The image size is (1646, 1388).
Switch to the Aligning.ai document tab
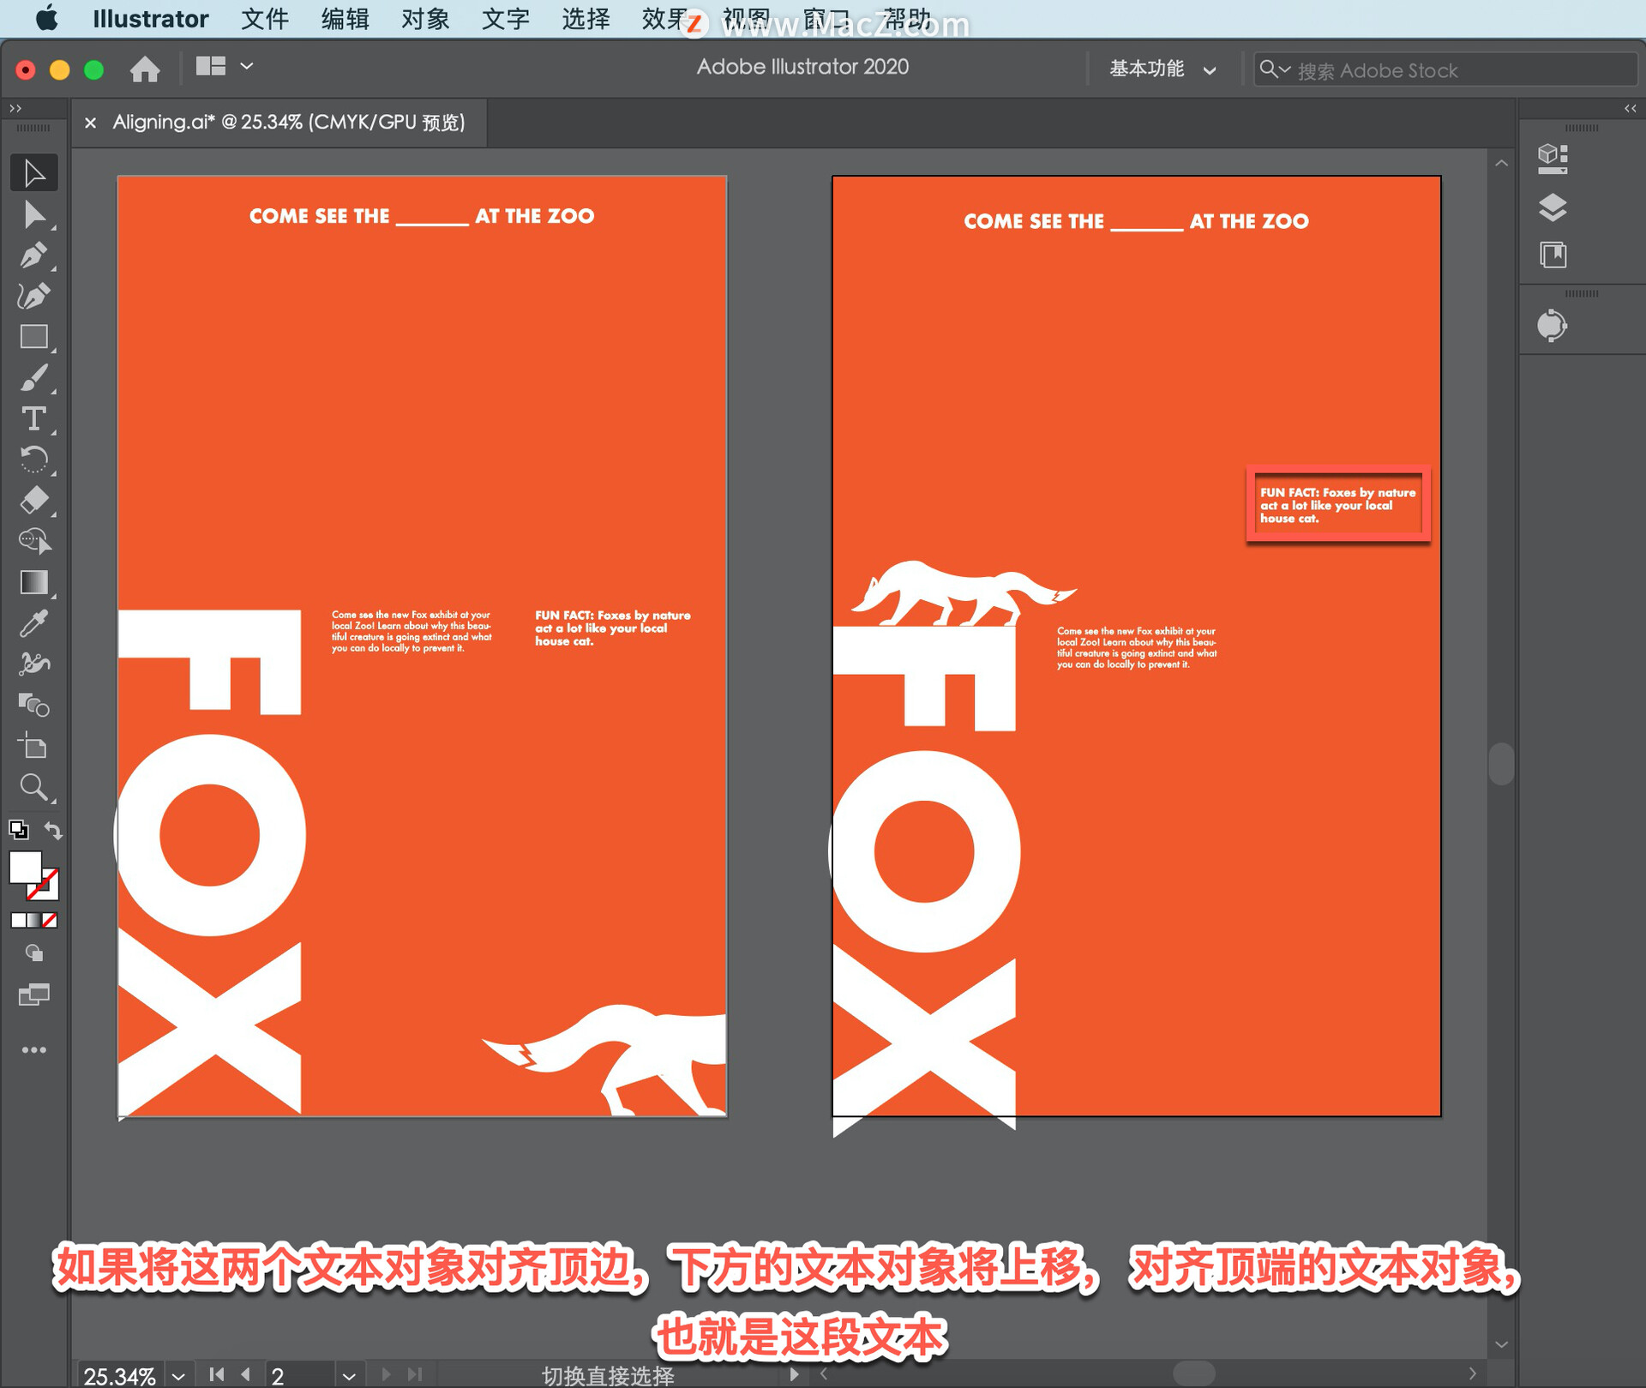[288, 122]
